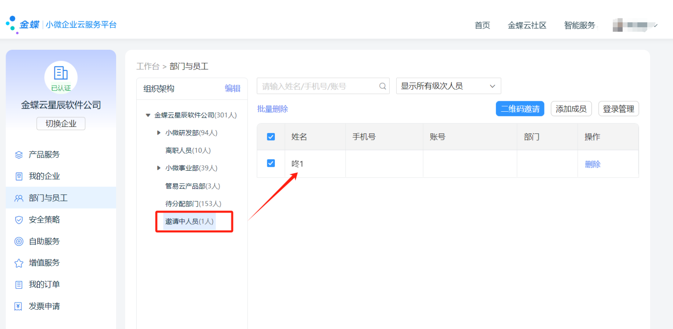Viewport: 673px width, 329px height.
Task: Uncheck the checkbox for row 咚1
Action: click(x=271, y=163)
